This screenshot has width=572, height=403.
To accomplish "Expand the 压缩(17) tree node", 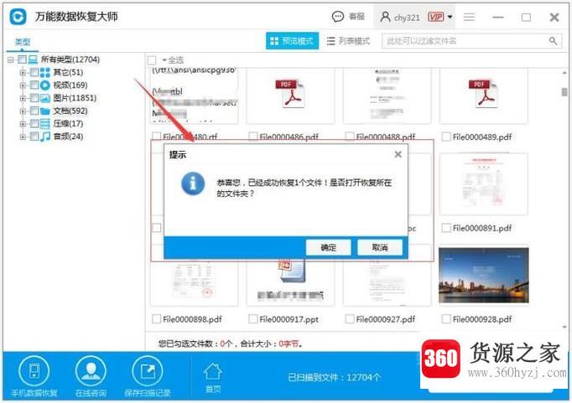I will tap(23, 124).
